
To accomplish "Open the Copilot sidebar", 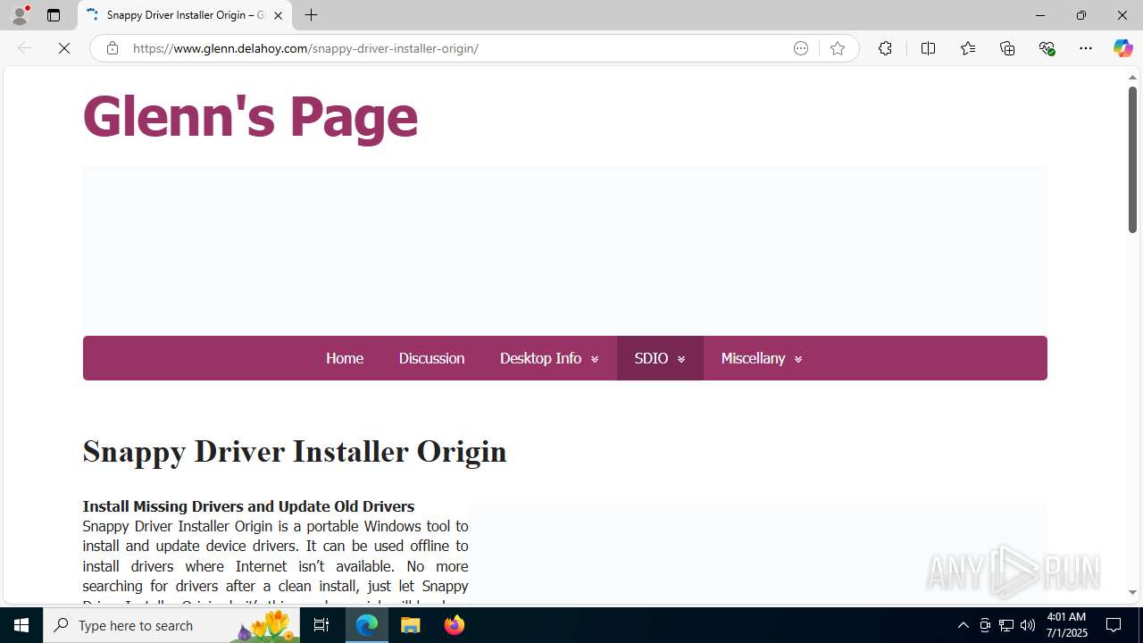I will click(x=1122, y=48).
